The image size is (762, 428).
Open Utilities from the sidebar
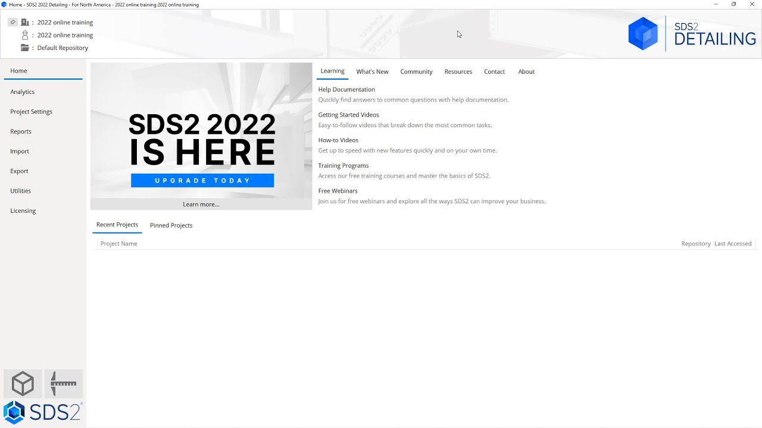(20, 191)
